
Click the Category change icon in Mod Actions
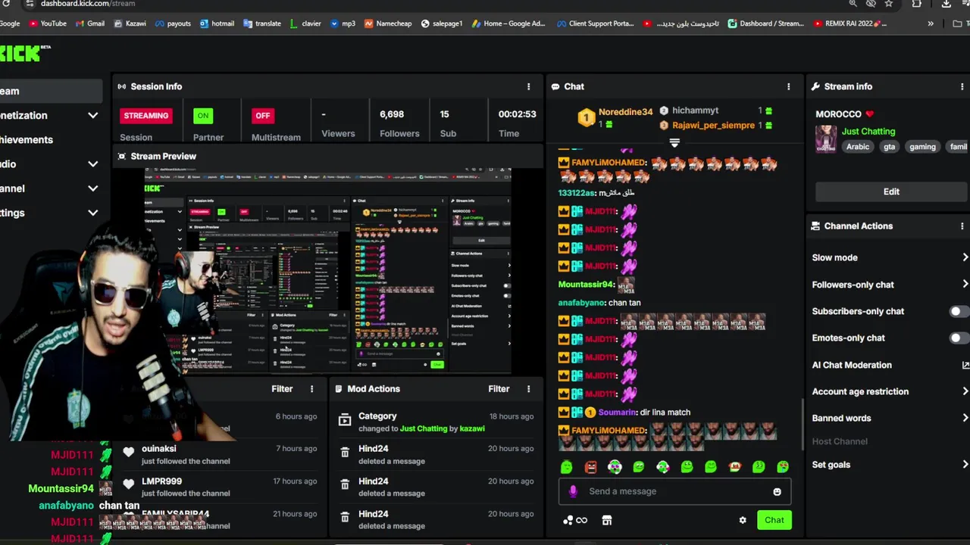click(345, 419)
